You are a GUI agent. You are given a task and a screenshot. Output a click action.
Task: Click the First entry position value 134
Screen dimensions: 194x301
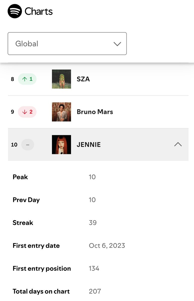(94, 269)
